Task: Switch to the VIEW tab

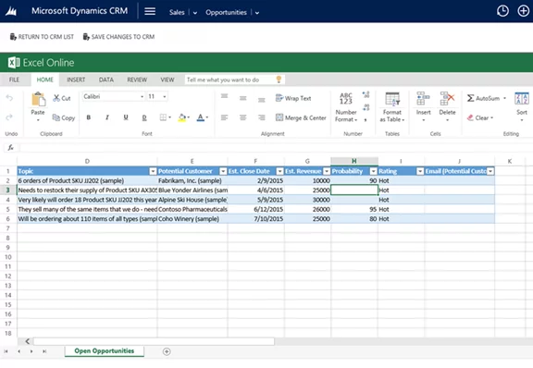Action: [167, 80]
